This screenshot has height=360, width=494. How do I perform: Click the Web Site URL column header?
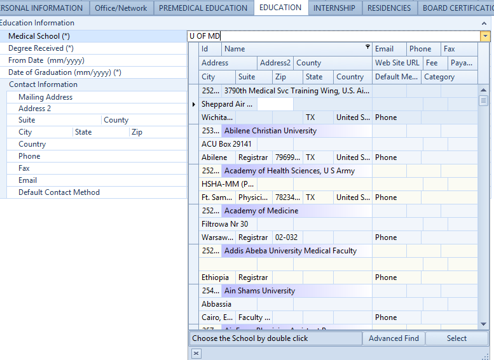[397, 63]
